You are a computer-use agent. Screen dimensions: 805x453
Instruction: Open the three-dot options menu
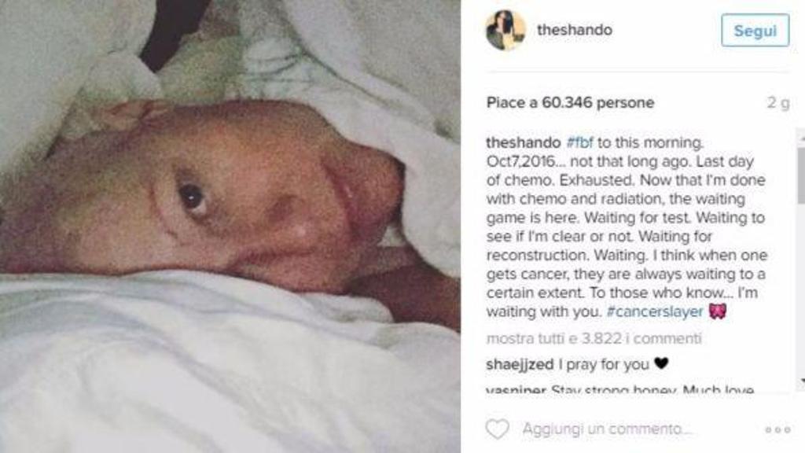(777, 430)
